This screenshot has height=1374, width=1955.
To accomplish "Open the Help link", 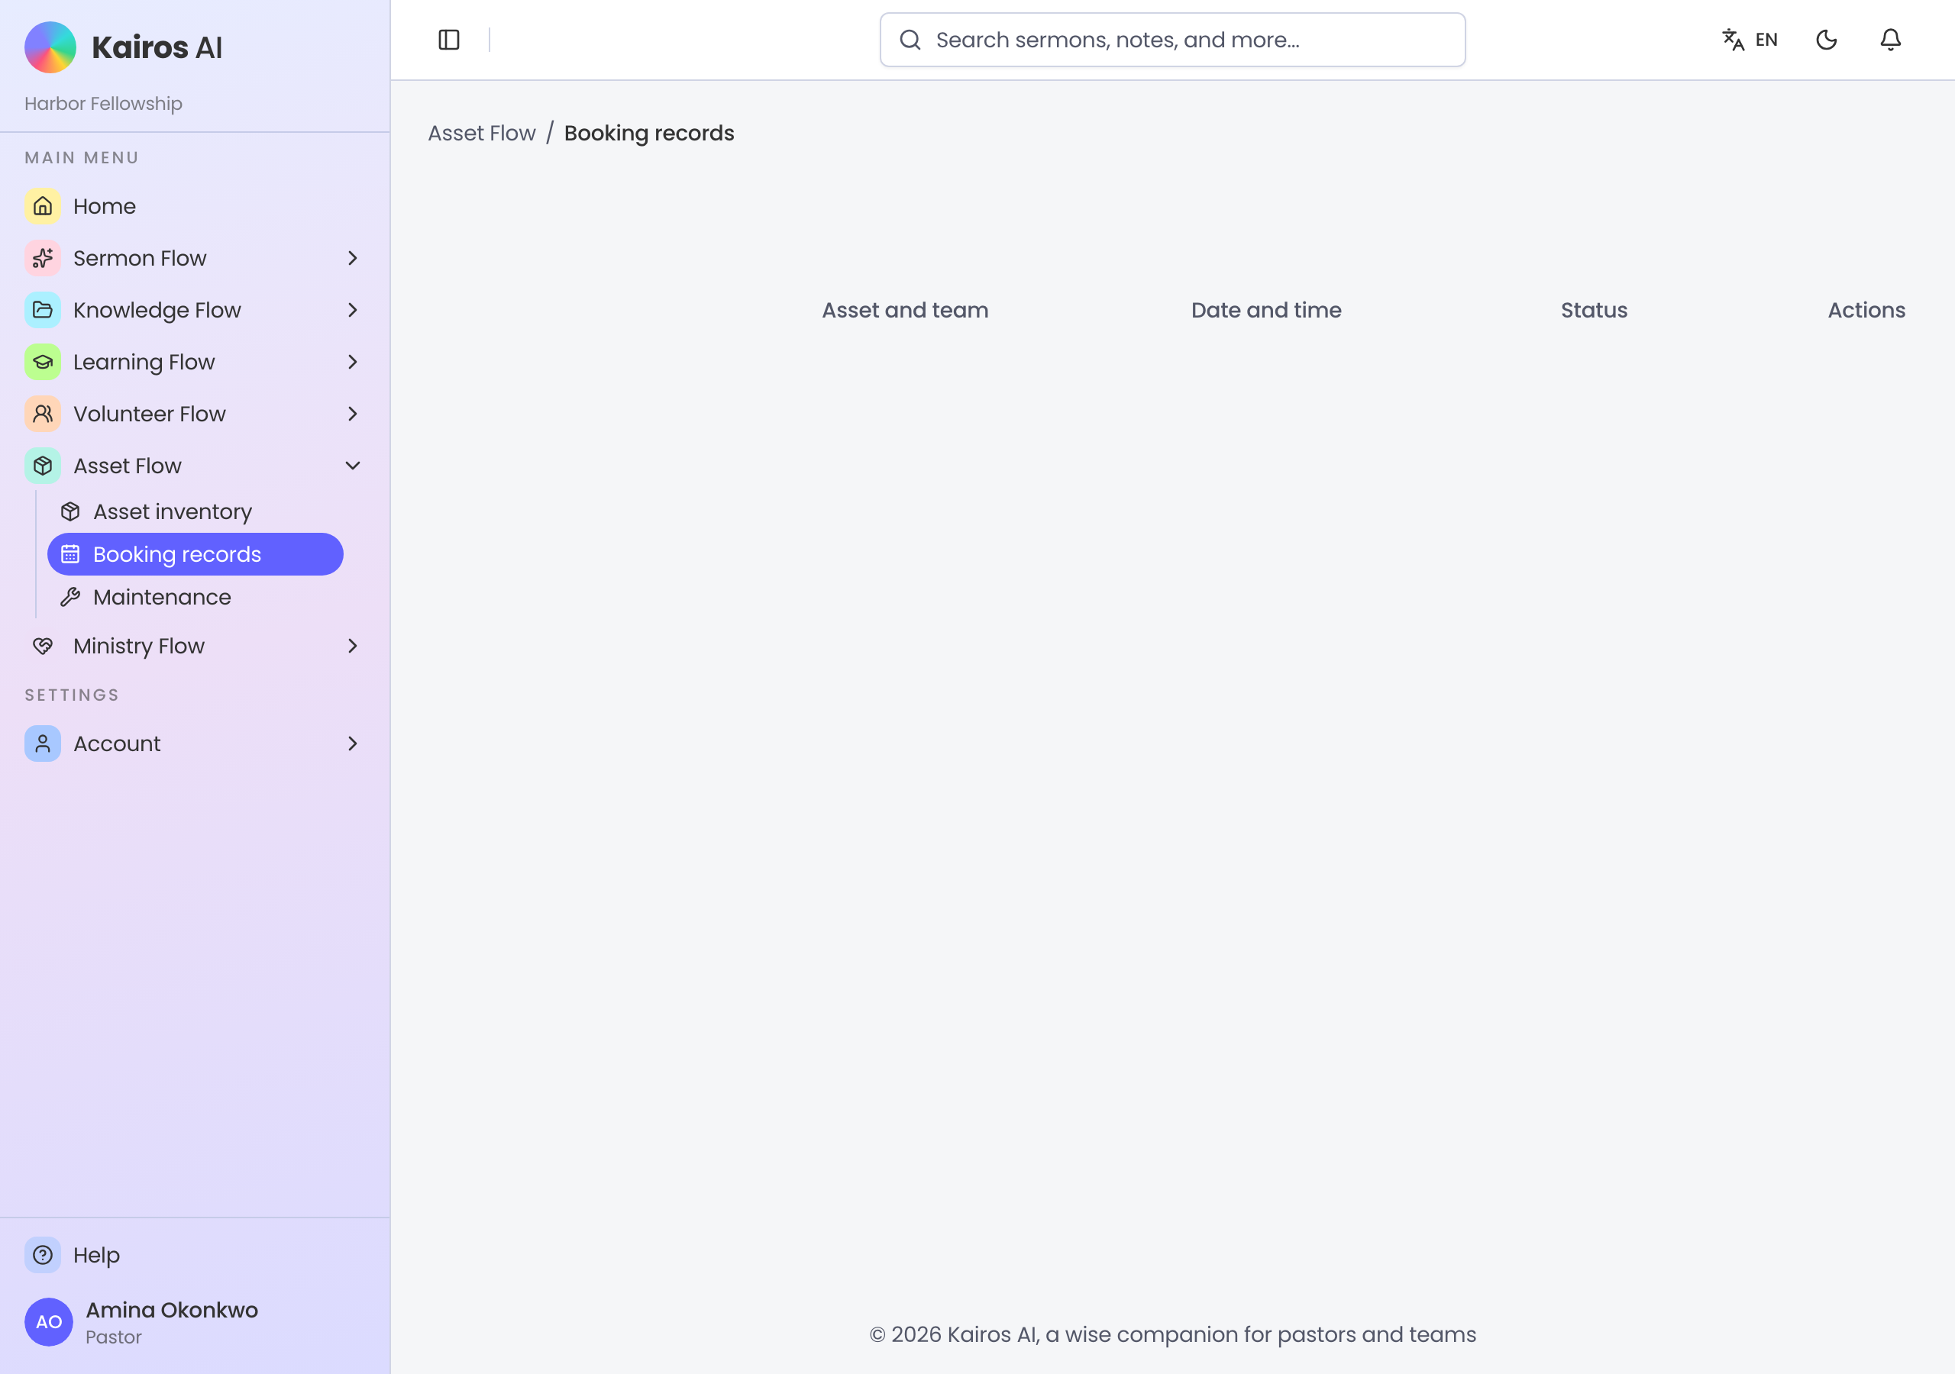I will point(195,1255).
